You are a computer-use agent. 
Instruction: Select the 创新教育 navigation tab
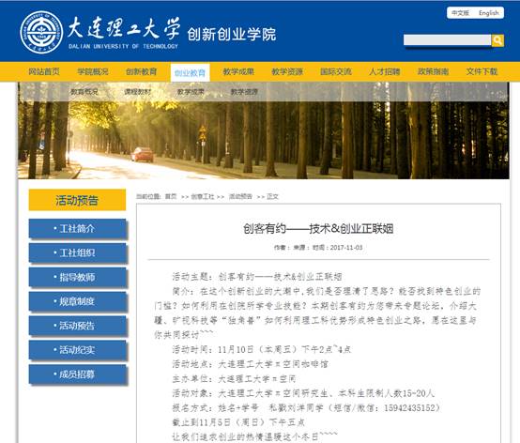[142, 71]
